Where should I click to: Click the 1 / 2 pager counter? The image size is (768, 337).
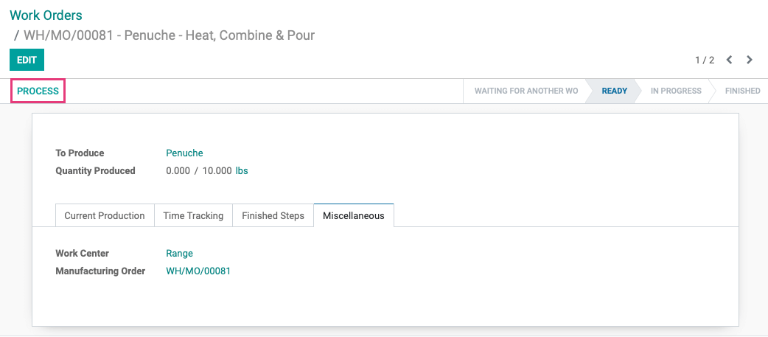705,60
